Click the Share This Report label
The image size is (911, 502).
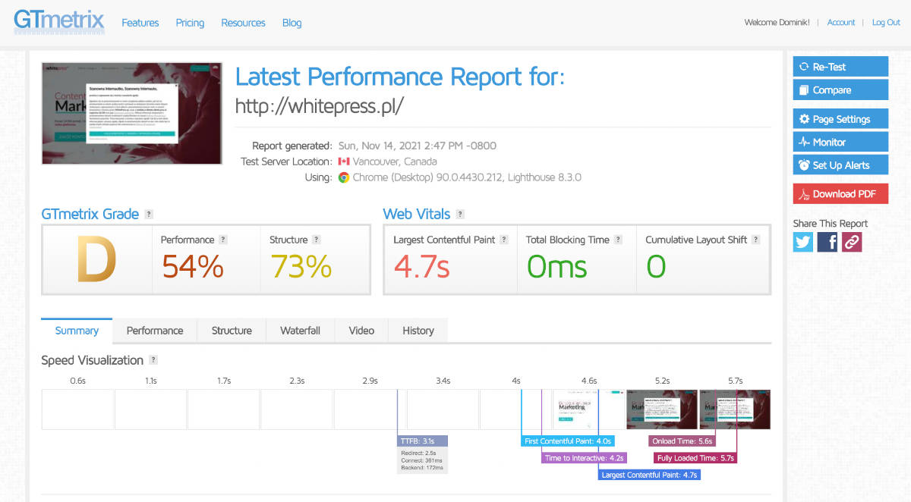[831, 224]
